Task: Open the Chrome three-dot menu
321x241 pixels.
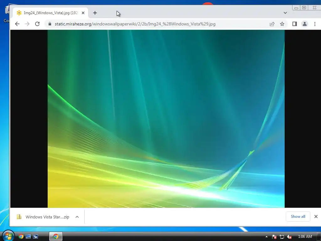Action: point(315,24)
